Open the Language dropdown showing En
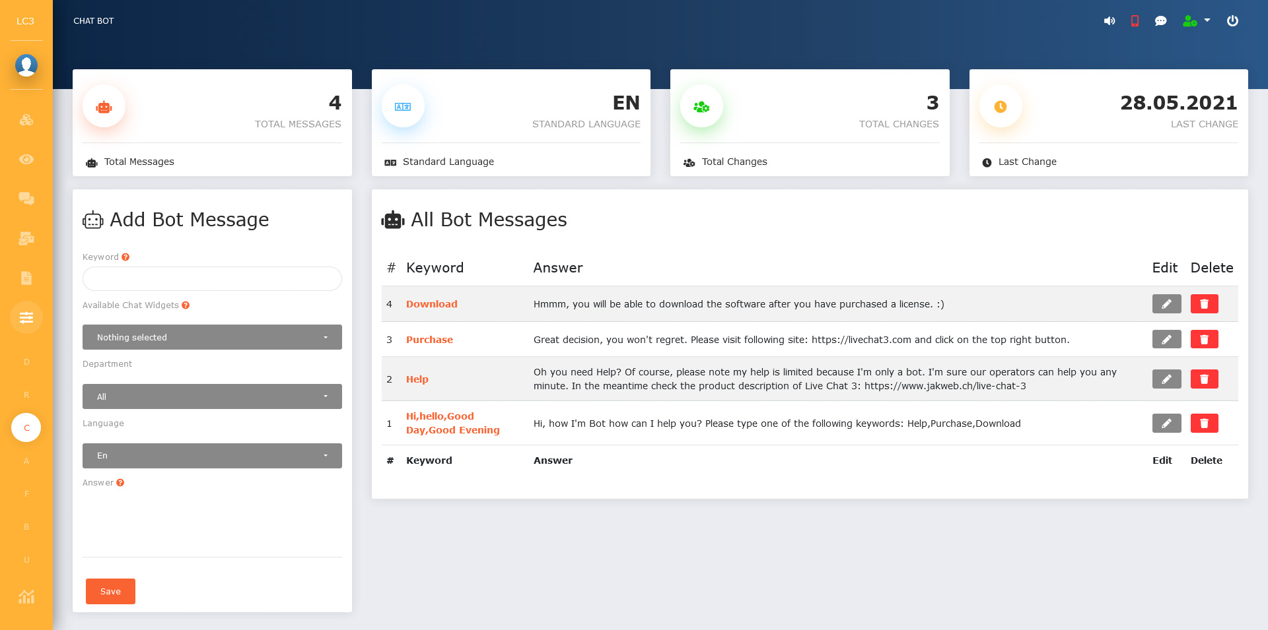The height and width of the screenshot is (630, 1268). (212, 456)
